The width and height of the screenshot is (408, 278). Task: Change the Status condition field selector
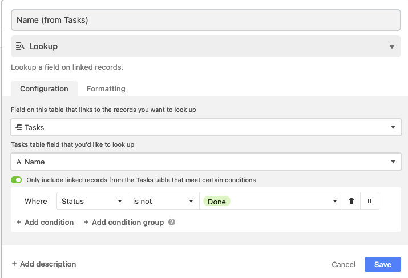(92, 201)
